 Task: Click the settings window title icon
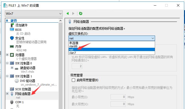pyautogui.click(x=5, y=5)
